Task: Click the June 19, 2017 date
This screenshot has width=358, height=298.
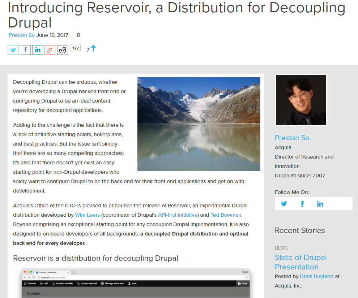Action: [x=52, y=35]
